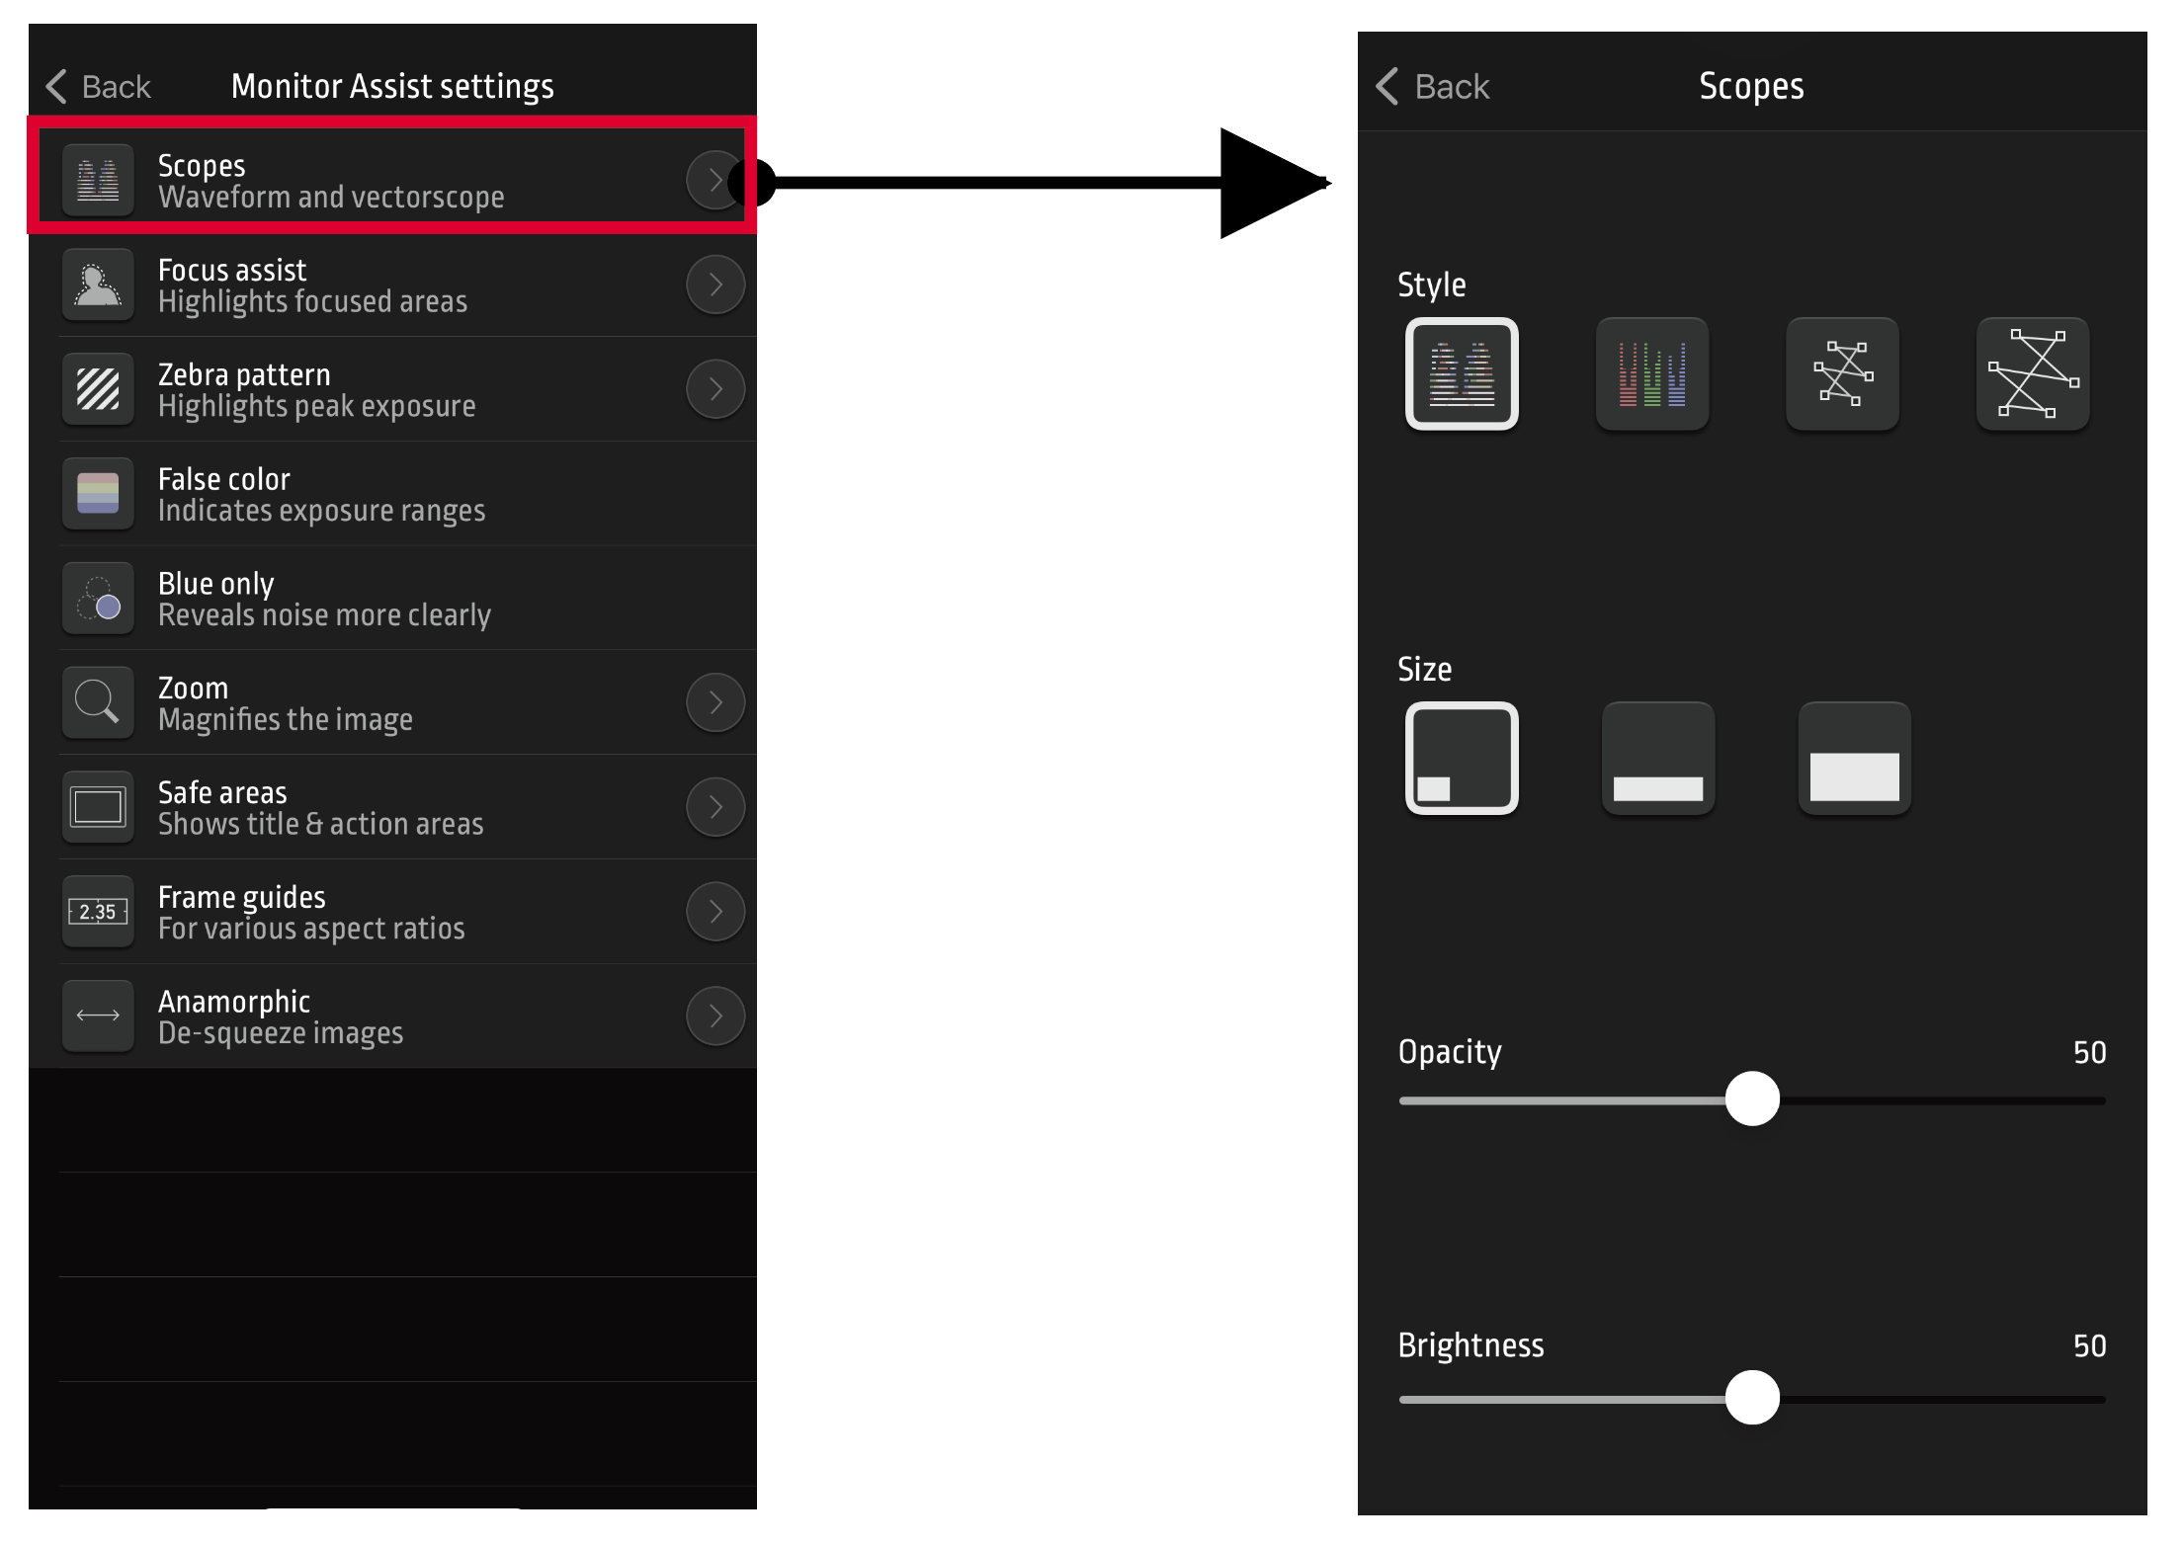Select the large scope size option
The image size is (2184, 1545).
coord(1855,758)
